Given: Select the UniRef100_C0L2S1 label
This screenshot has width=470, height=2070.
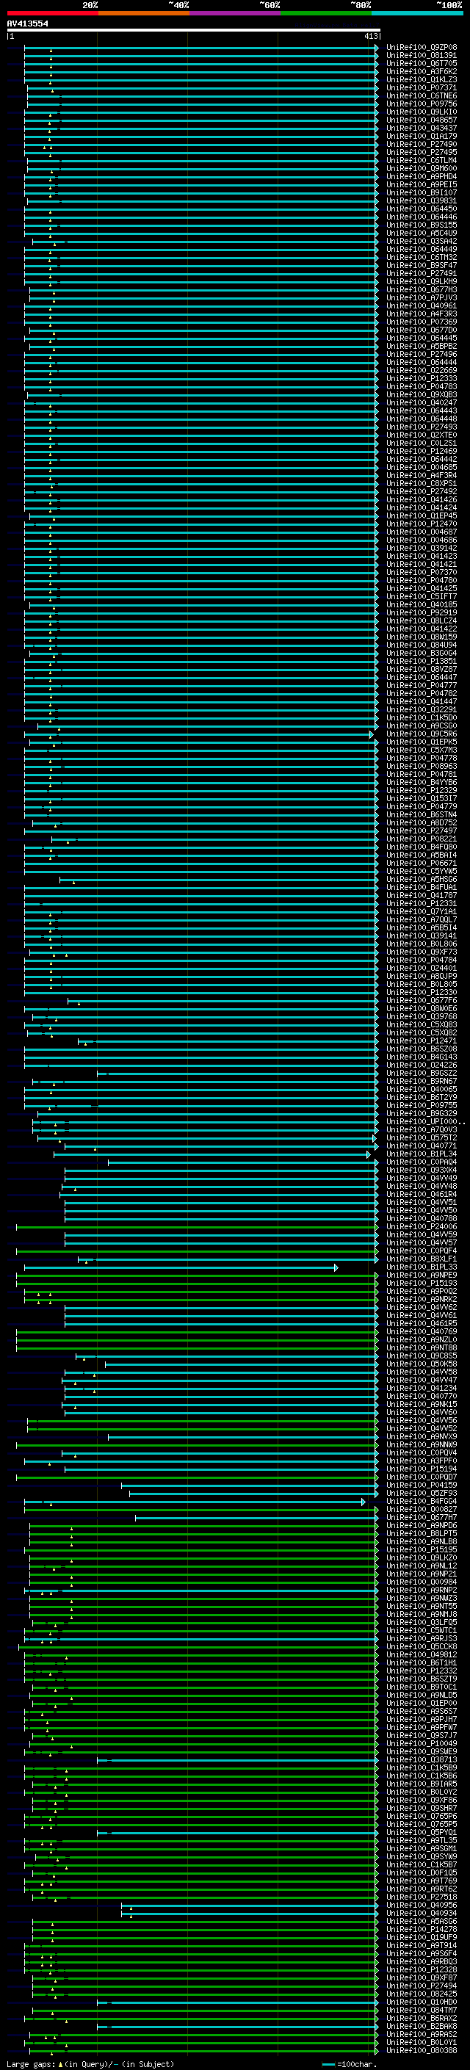Looking at the screenshot, I should pyautogui.click(x=421, y=443).
